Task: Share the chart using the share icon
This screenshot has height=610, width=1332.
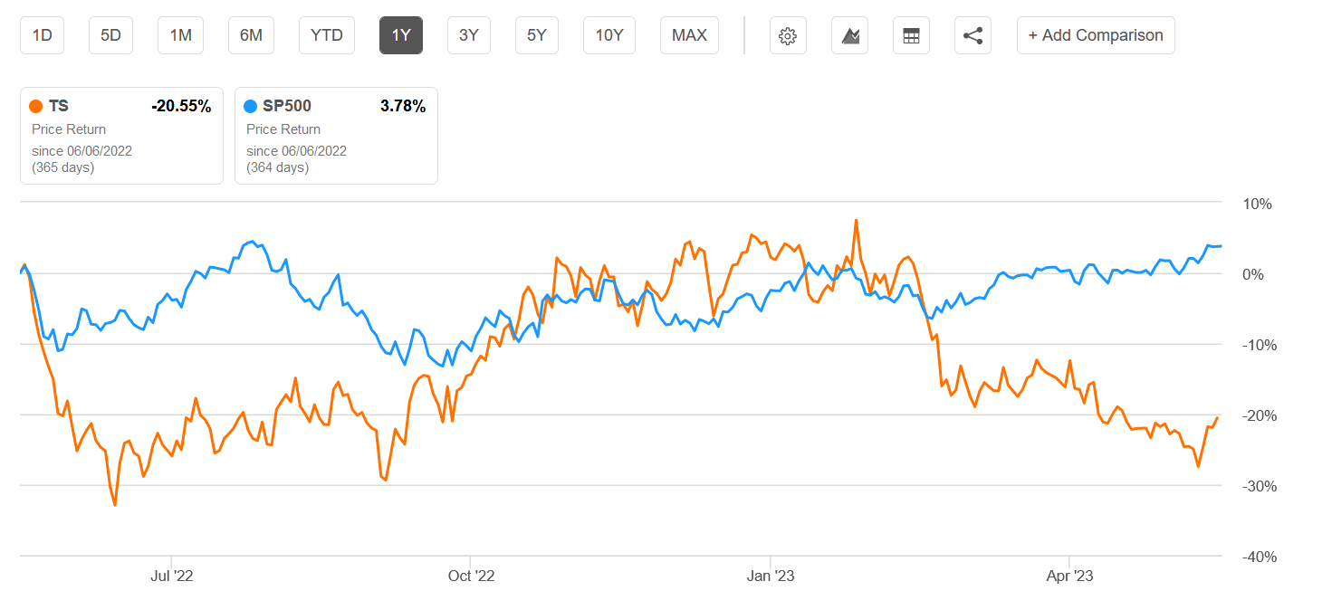Action: [x=973, y=35]
